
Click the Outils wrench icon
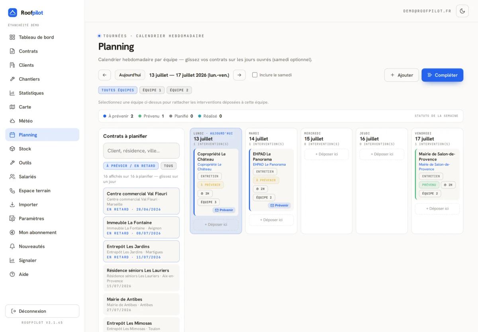click(x=12, y=163)
